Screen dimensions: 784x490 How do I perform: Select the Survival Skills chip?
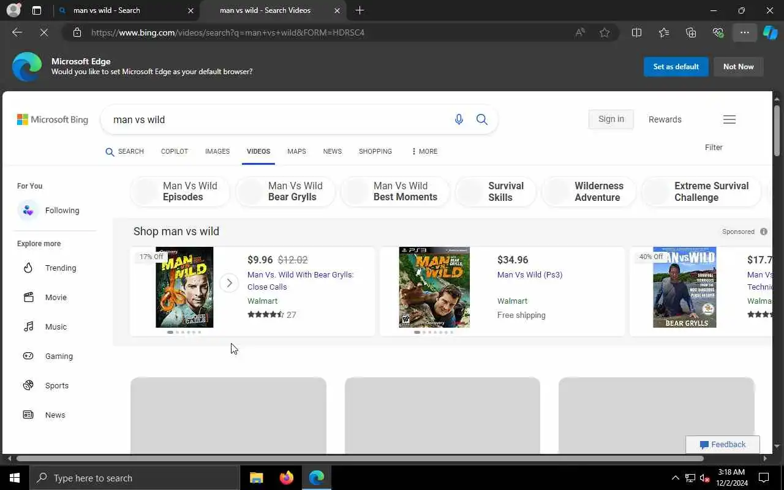pos(496,192)
